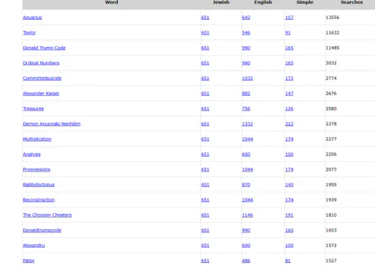Open the Aquarius word link
This screenshot has width=375, height=266.
32,18
